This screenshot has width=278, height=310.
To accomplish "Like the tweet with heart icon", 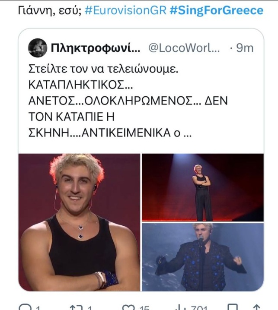I will point(128,308).
